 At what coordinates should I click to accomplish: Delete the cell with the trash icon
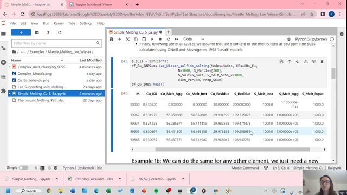[322, 61]
